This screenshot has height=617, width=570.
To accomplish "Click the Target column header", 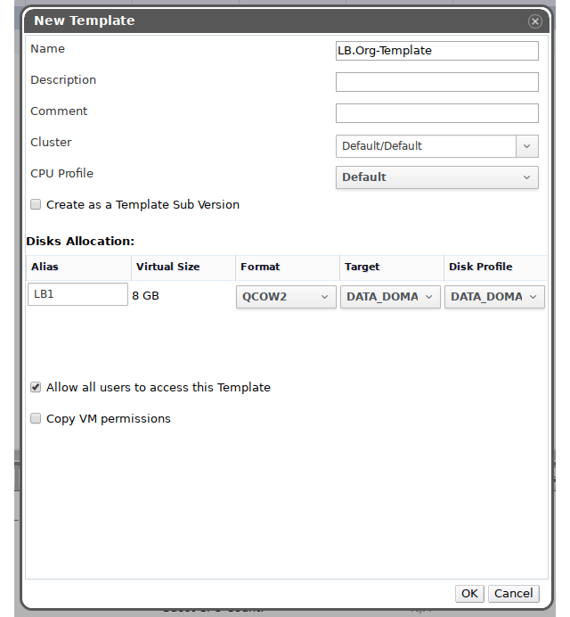I will click(362, 267).
